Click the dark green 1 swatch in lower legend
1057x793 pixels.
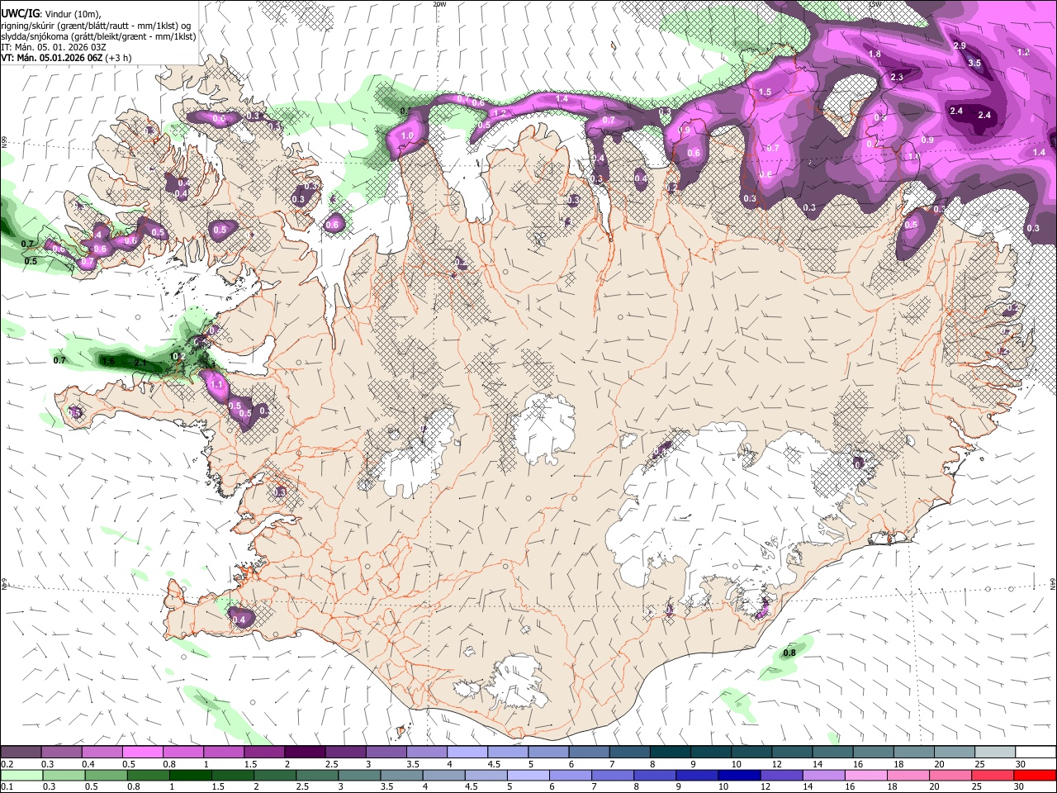pos(190,775)
